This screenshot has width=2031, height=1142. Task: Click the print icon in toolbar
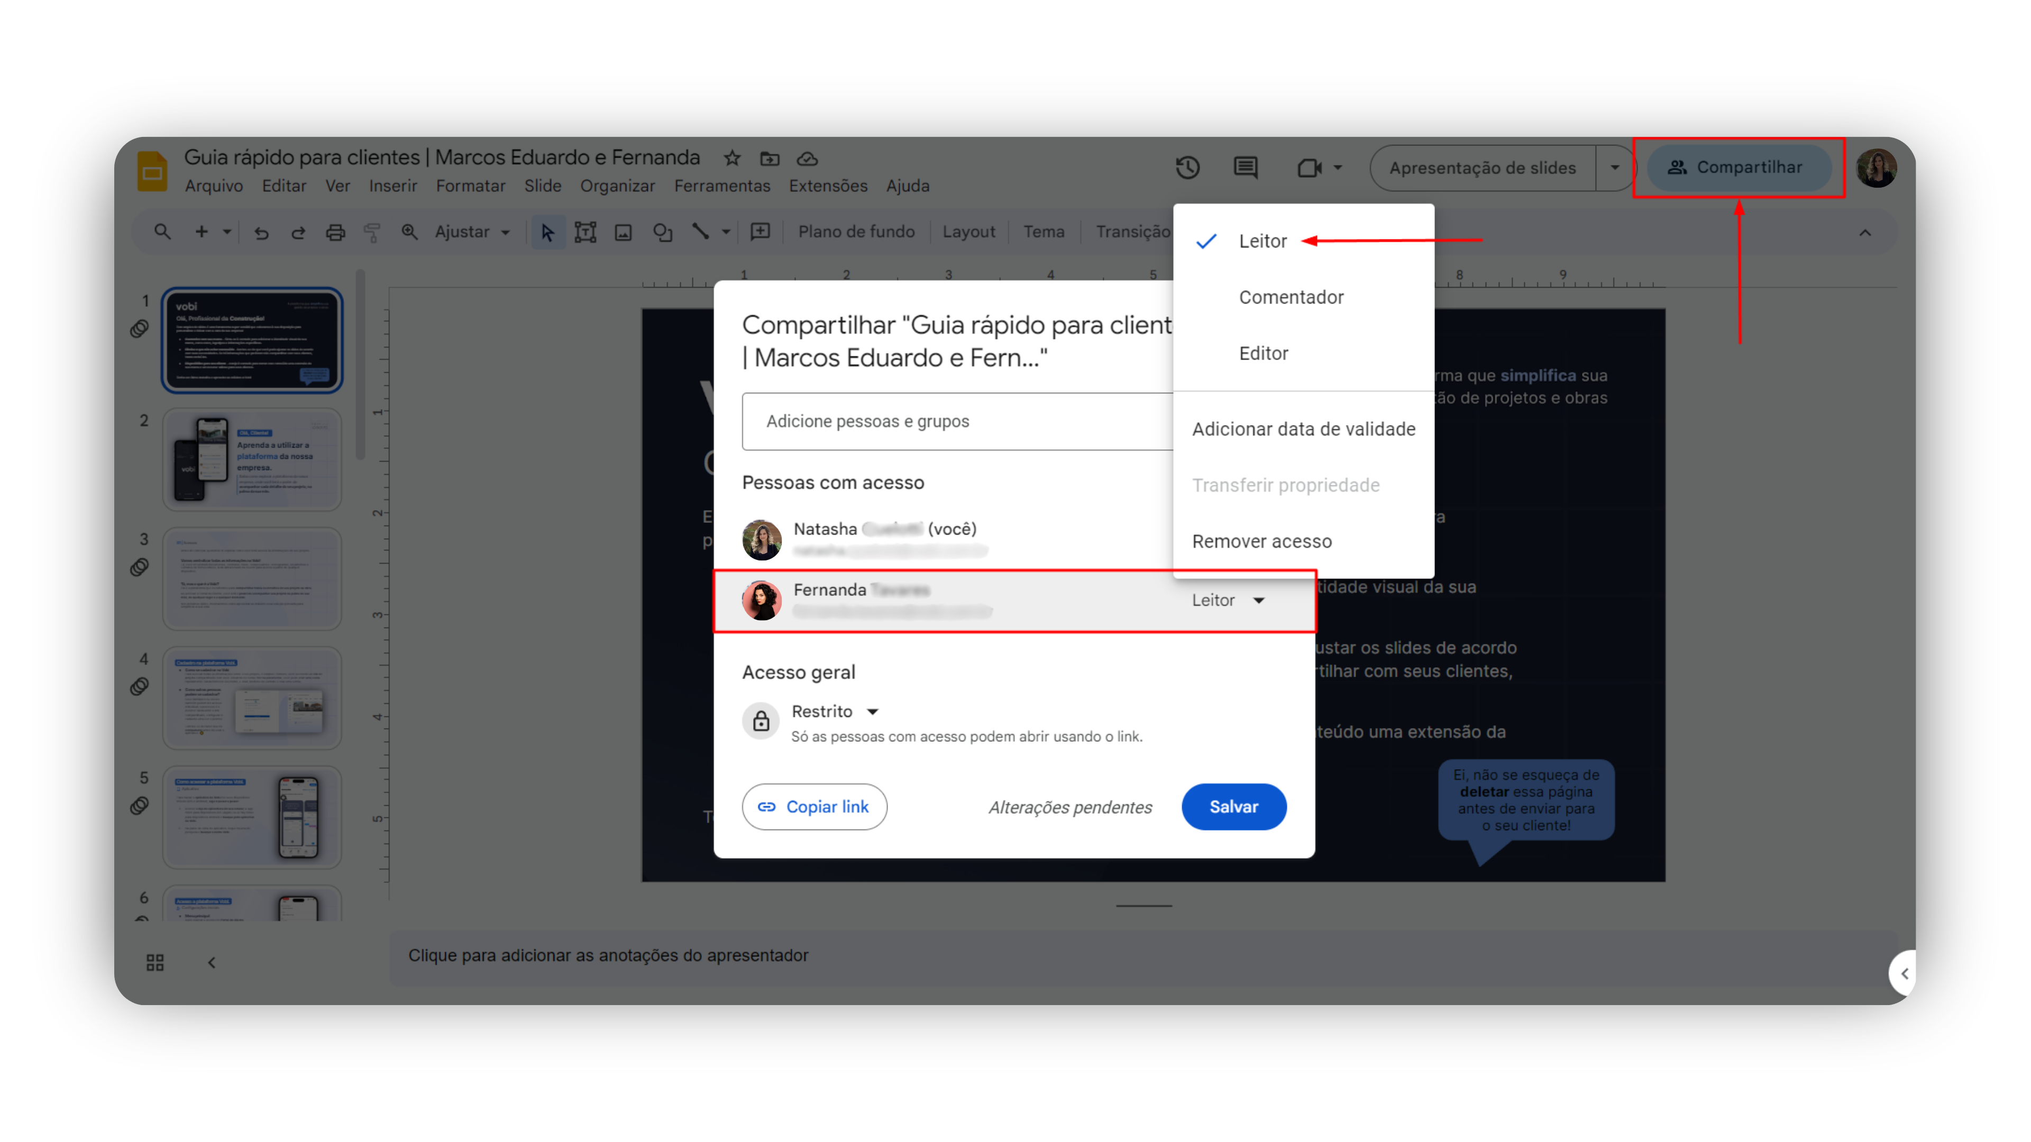click(335, 232)
